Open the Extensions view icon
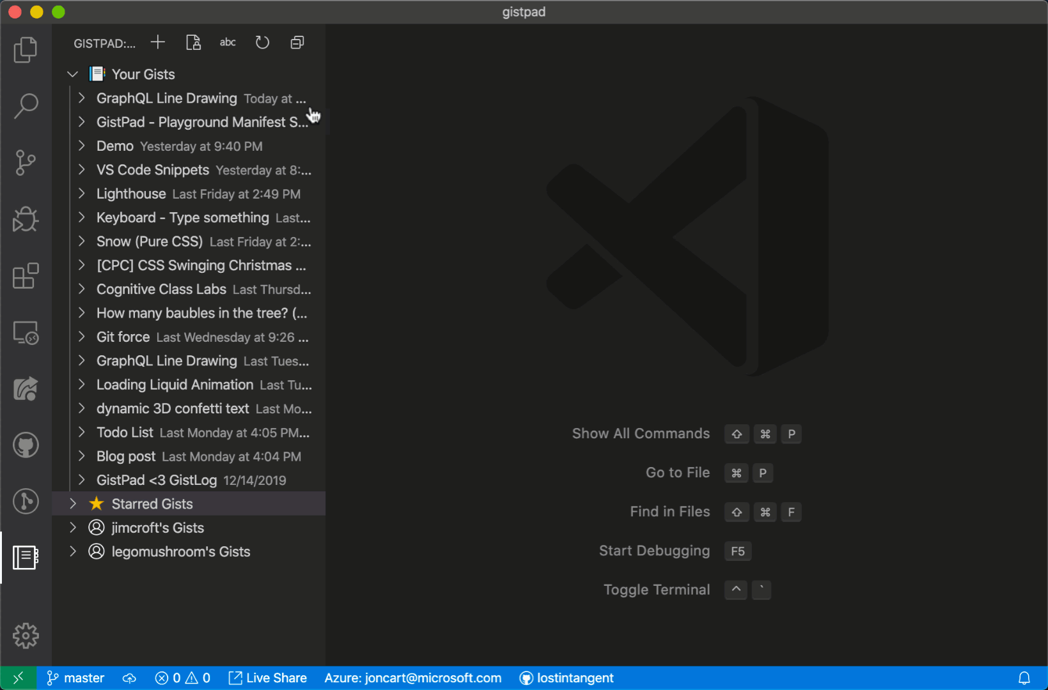 click(26, 276)
